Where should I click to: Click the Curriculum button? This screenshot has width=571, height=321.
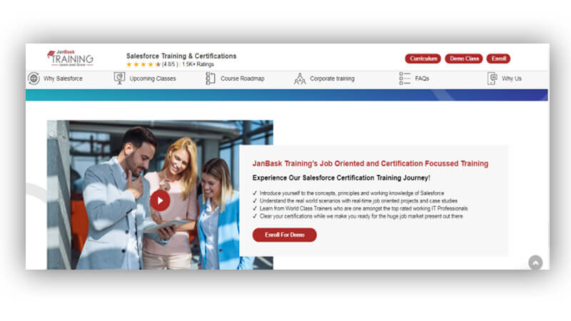[x=423, y=58]
